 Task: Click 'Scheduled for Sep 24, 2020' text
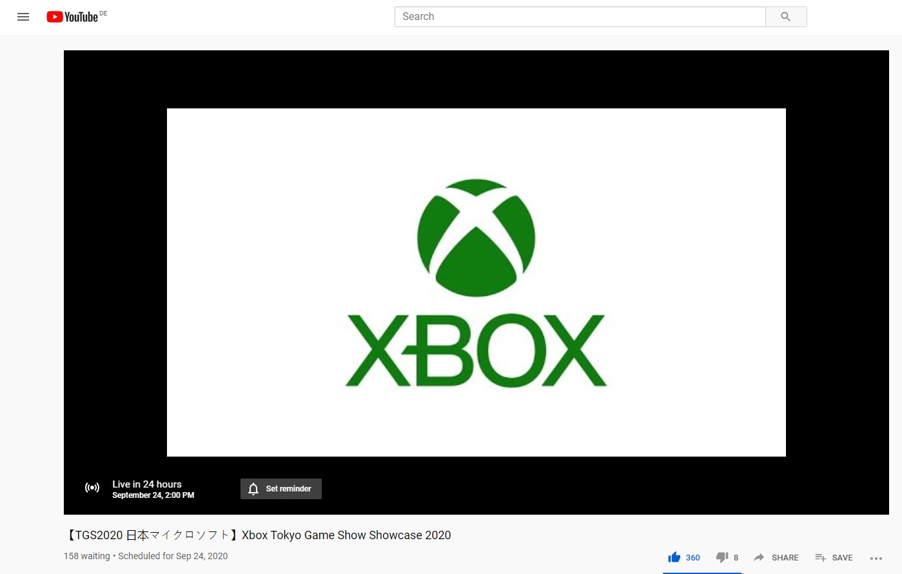[x=173, y=556]
